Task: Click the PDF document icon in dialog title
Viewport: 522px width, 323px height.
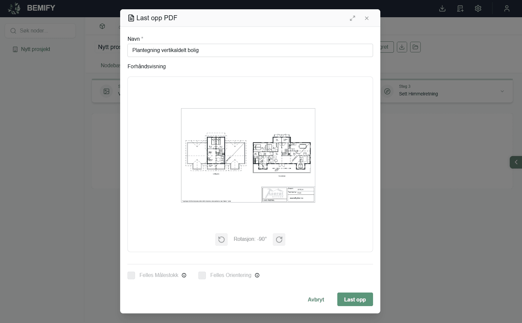Action: [x=131, y=18]
